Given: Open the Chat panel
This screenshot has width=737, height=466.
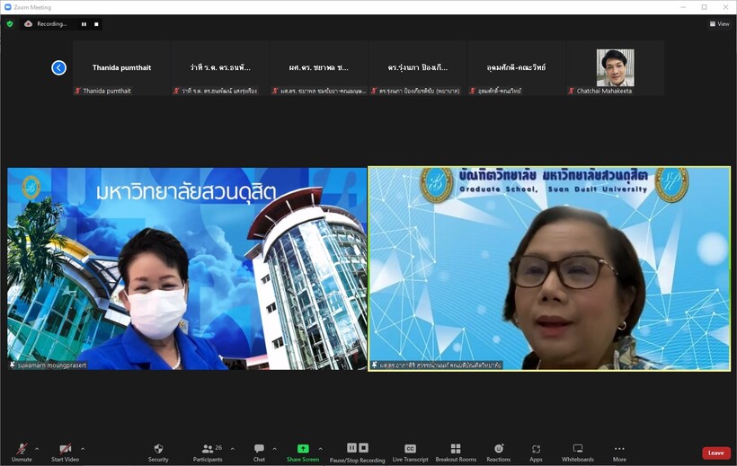Looking at the screenshot, I should (259, 450).
